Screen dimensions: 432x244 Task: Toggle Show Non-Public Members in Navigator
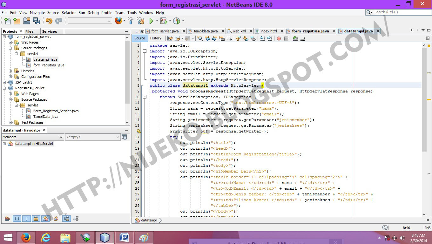click(x=36, y=218)
